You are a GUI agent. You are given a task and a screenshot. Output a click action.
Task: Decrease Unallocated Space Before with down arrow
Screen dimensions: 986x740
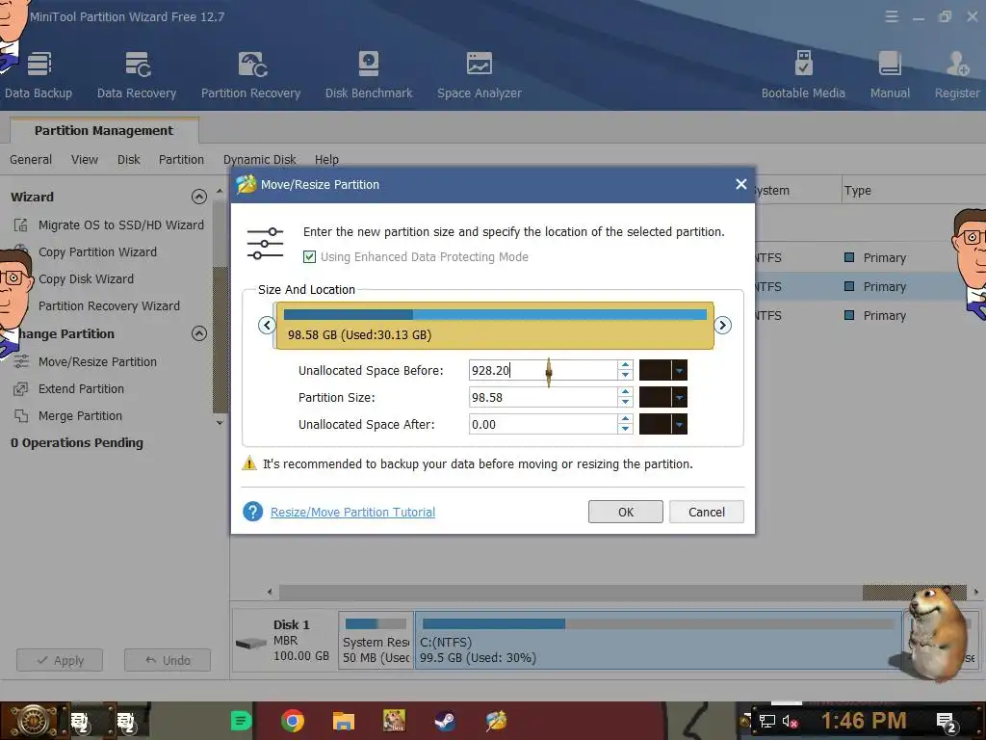[x=625, y=375]
